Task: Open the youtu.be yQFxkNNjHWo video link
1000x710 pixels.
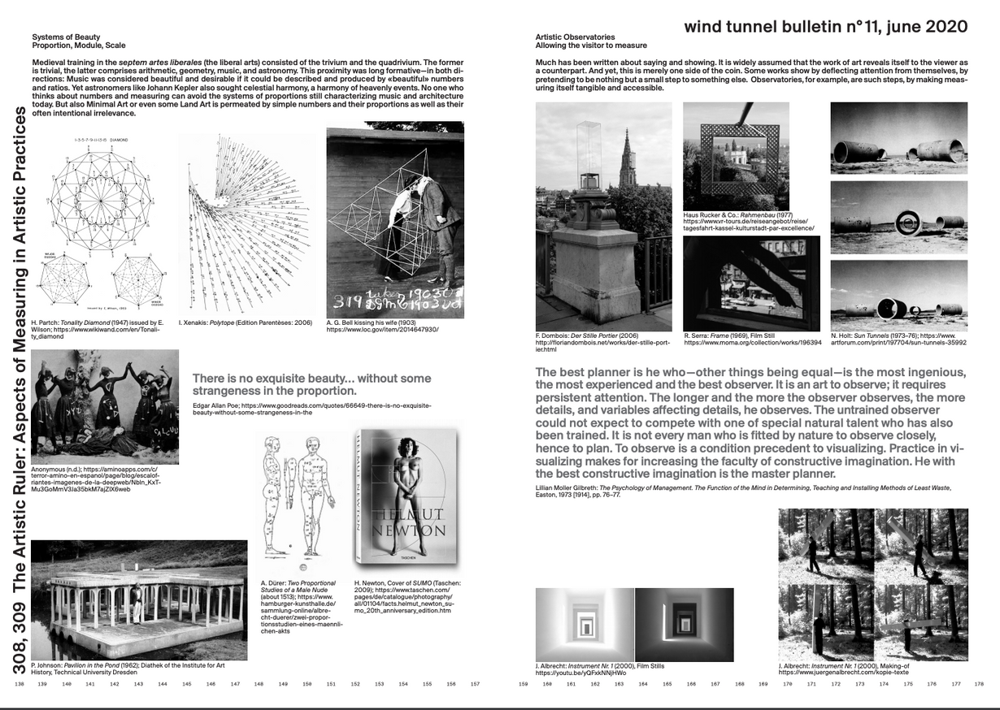Action: pos(580,673)
